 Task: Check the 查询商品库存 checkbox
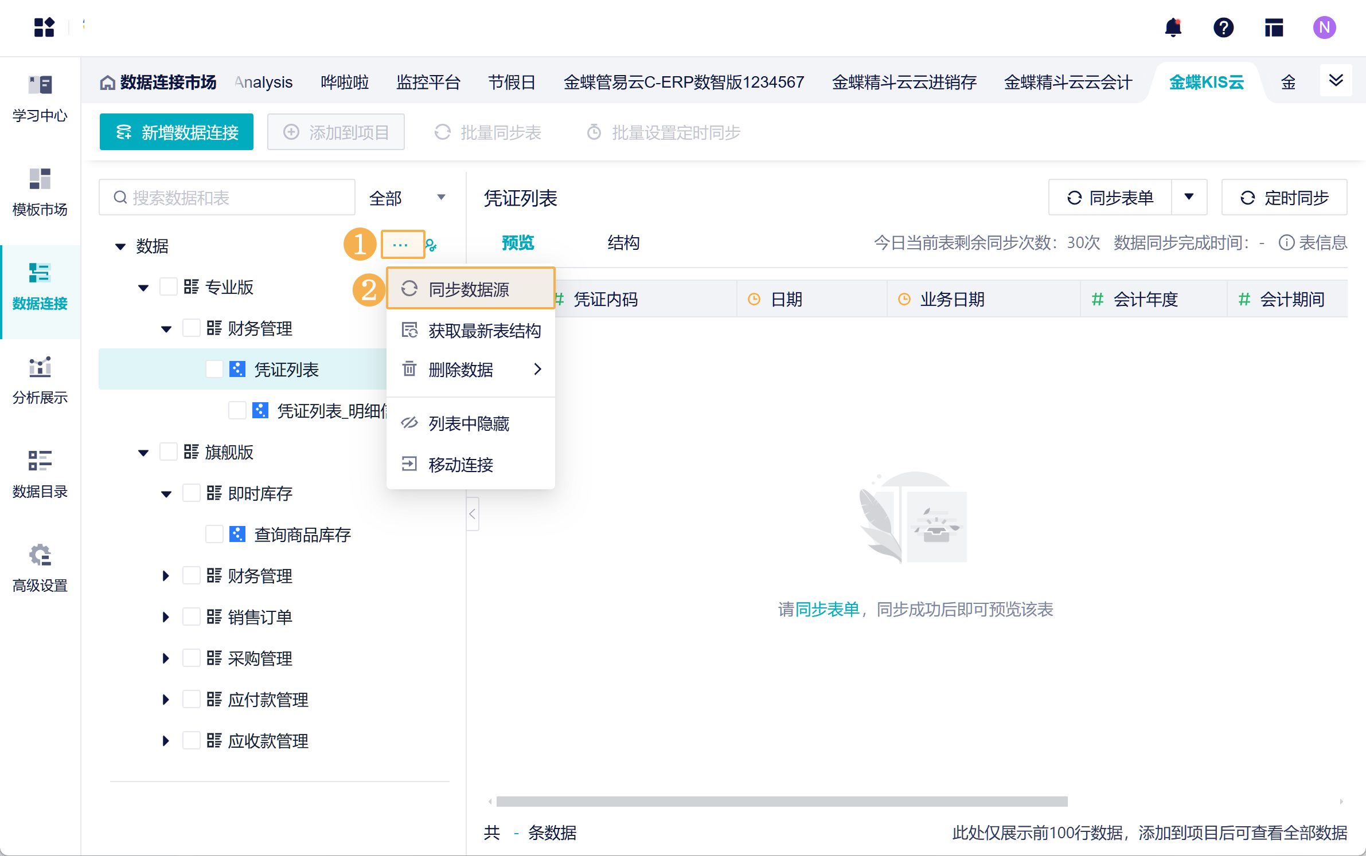[214, 535]
